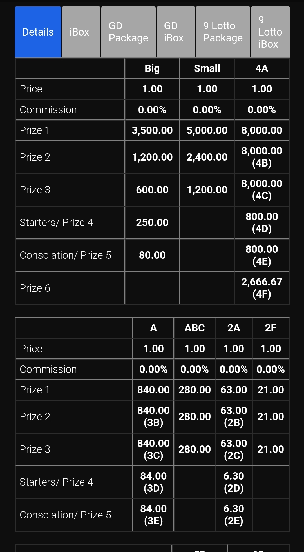This screenshot has width=304, height=552.
Task: Click the Prize 6 row label
Action: [35, 288]
